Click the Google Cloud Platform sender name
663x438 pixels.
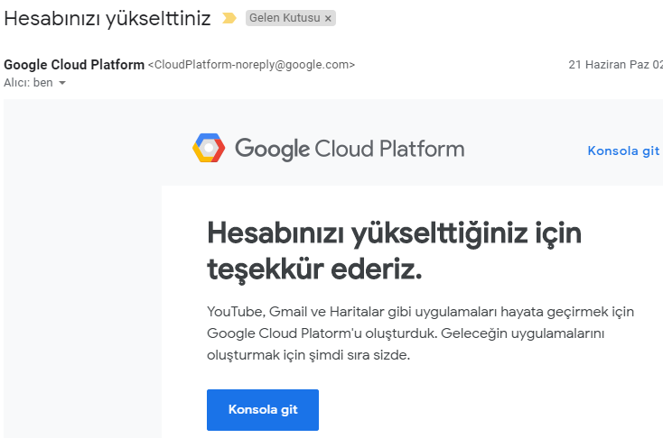[74, 65]
